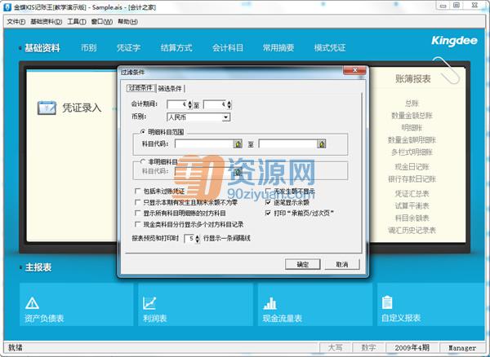Open the 文件(F) menu
Screen dimensions: 490x357
[x=16, y=21]
